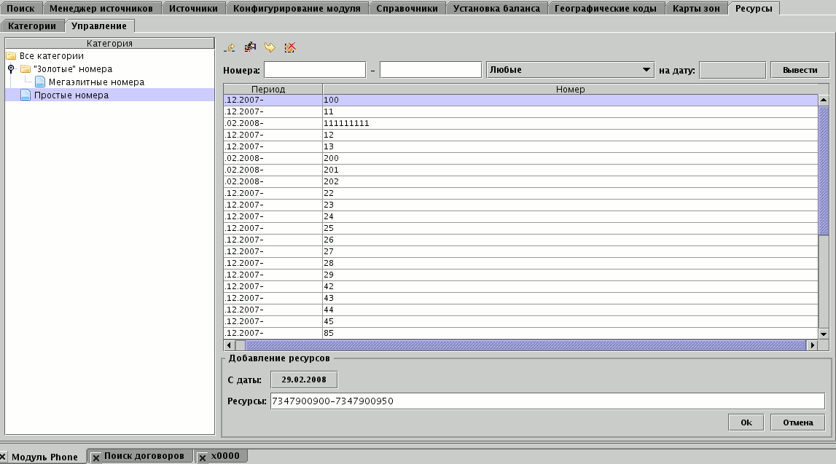
Task: Select the "Простые номера" tree item
Action: point(71,95)
